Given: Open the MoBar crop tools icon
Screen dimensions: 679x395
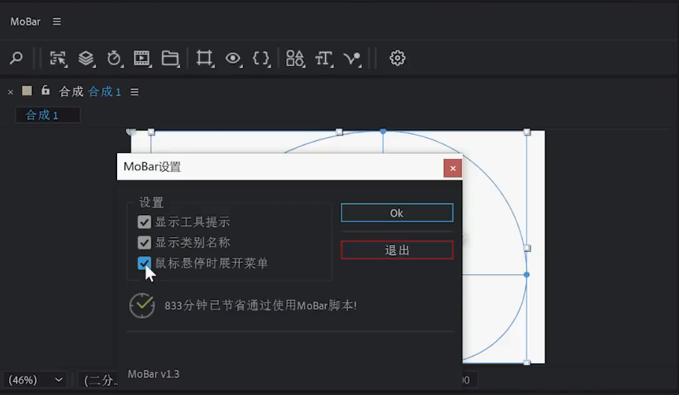Looking at the screenshot, I should pyautogui.click(x=205, y=58).
